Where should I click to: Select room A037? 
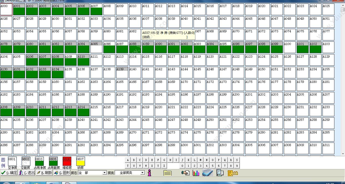[148, 22]
